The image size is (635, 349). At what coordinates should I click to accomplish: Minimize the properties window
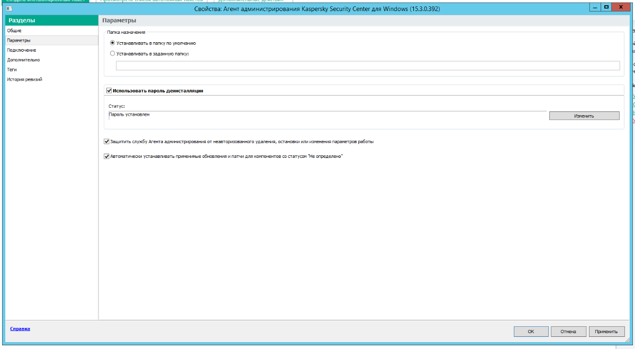click(x=595, y=7)
